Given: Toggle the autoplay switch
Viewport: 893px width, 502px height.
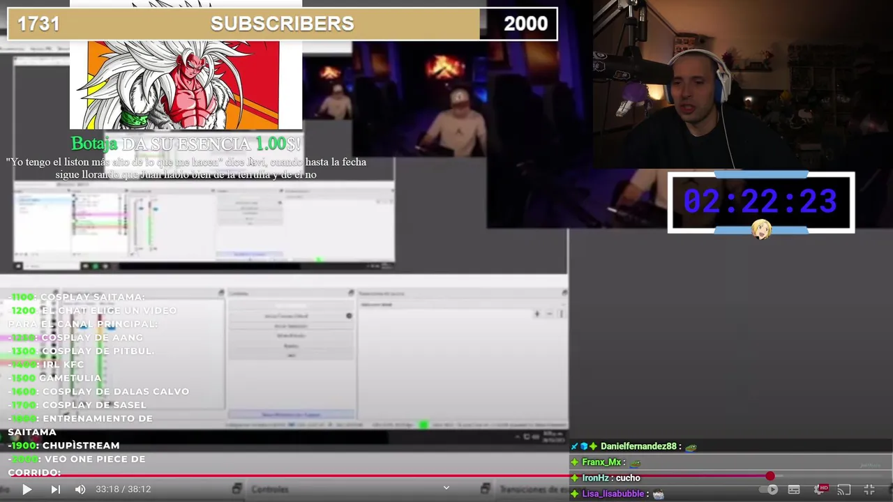Looking at the screenshot, I should (770, 489).
